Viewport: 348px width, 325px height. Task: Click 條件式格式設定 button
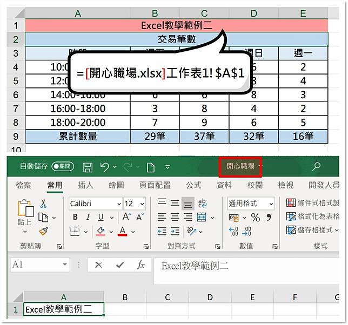point(312,204)
